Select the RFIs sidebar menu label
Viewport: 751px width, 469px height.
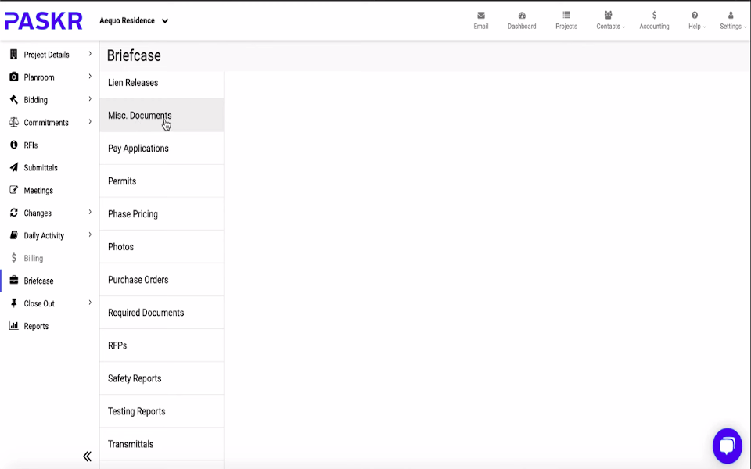(x=31, y=145)
